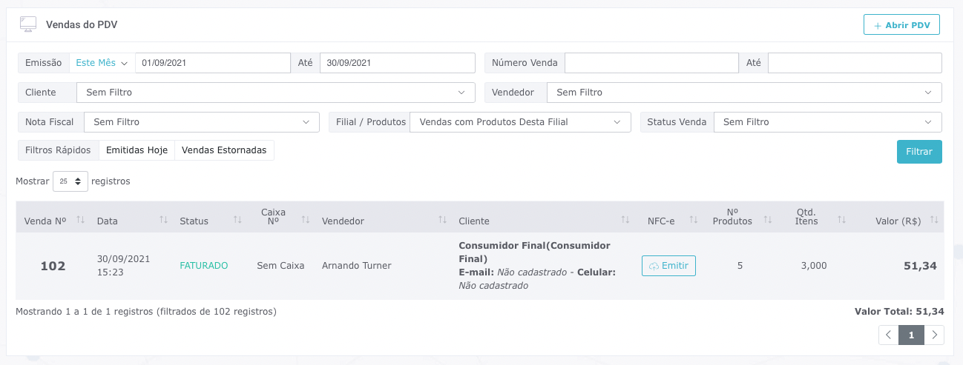Viewport: 963px width, 365px height.
Task: Select the Vendas Estornadas quick filter
Action: (x=224, y=150)
